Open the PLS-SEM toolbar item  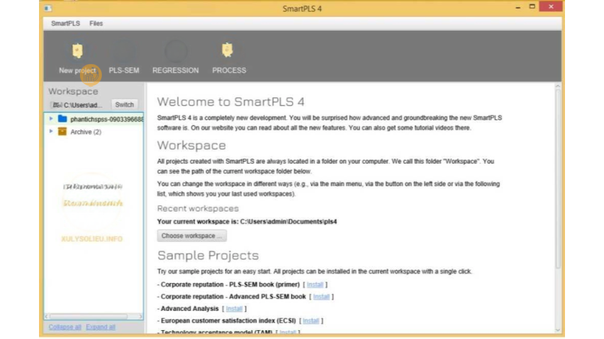[124, 58]
